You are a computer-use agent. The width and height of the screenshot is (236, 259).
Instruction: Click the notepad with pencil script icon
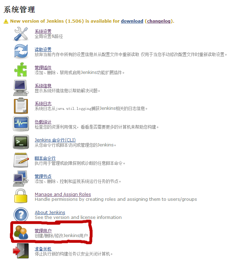pyautogui.click(x=21, y=160)
